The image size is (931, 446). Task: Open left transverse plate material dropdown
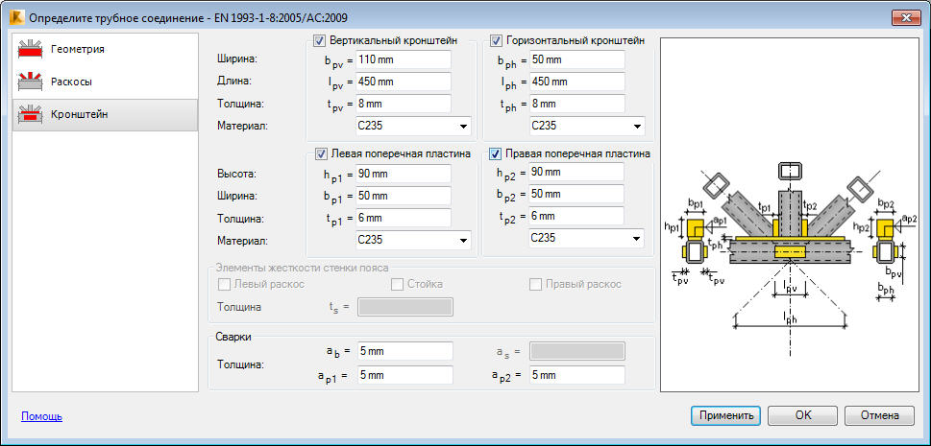413,240
